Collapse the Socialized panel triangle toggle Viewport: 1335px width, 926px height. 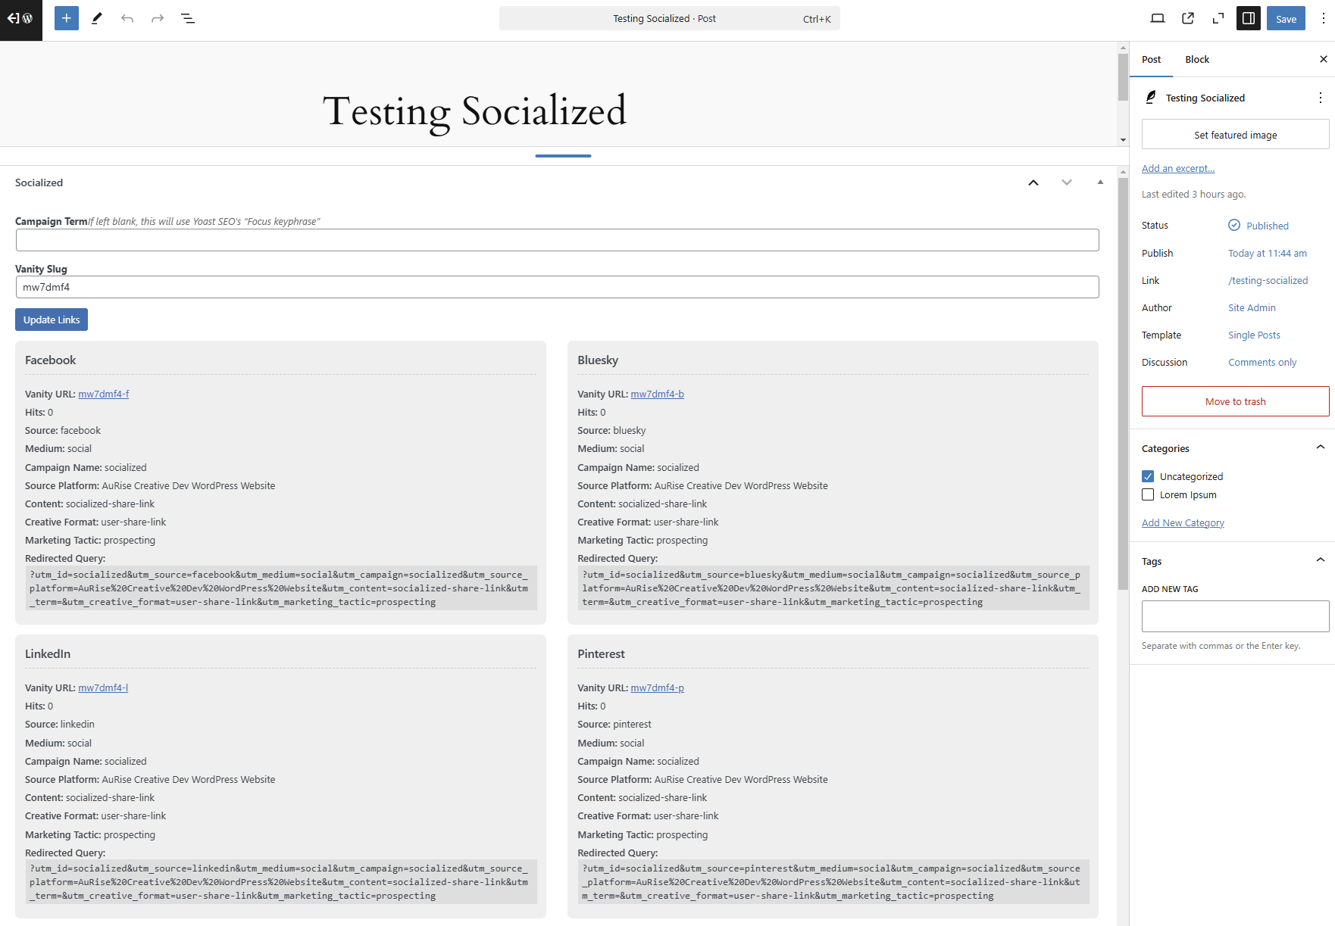pyautogui.click(x=1100, y=182)
